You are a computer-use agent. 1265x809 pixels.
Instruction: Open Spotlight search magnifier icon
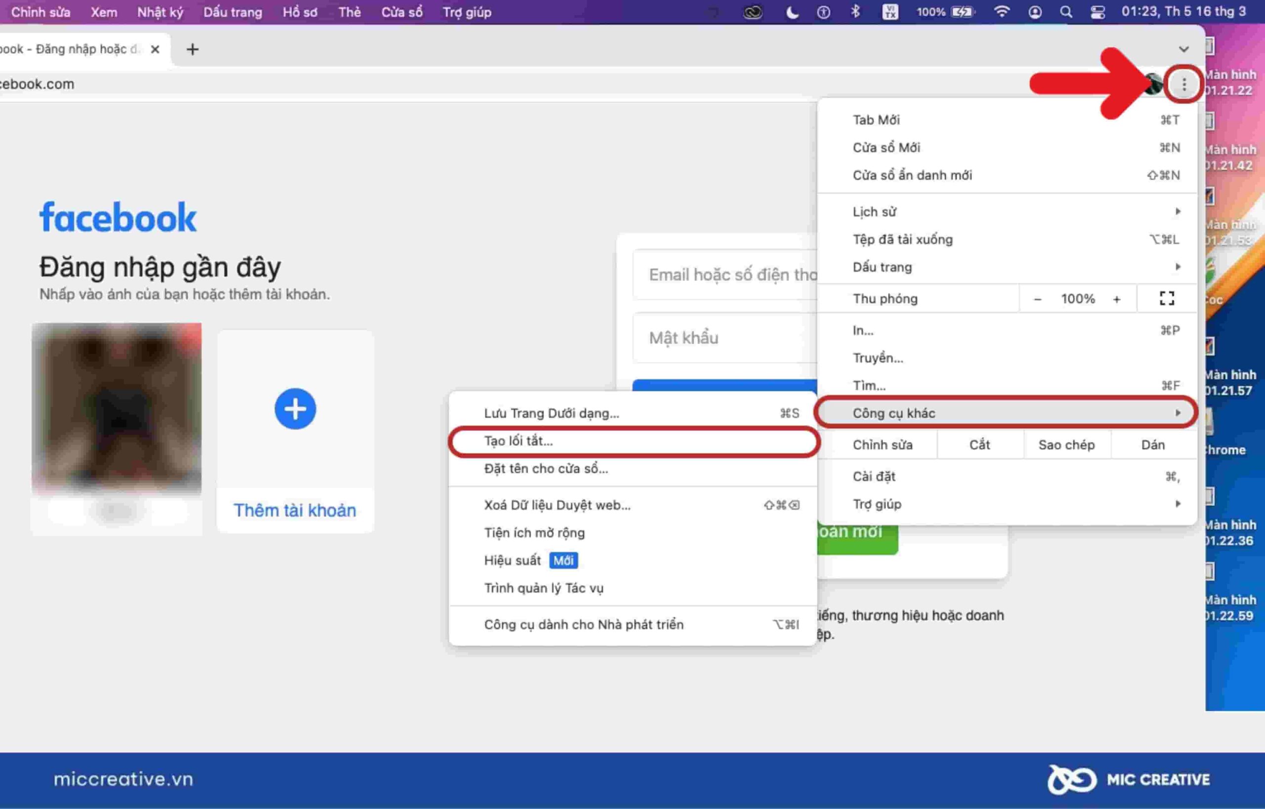tap(1065, 11)
